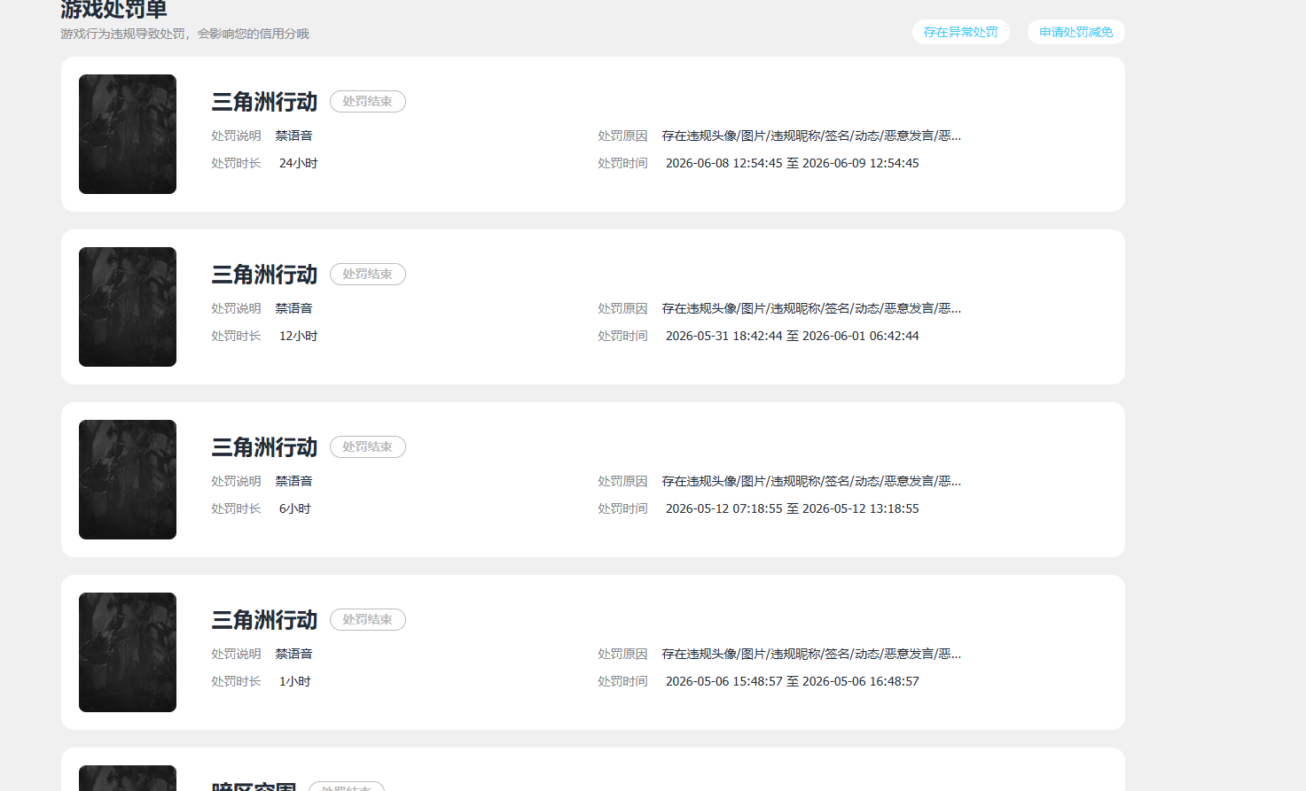The height and width of the screenshot is (791, 1306).
Task: Click the 处罚结束 badge on the 12小时 card
Action: pos(368,275)
